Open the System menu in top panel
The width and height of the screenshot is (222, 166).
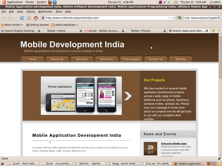(41, 2)
